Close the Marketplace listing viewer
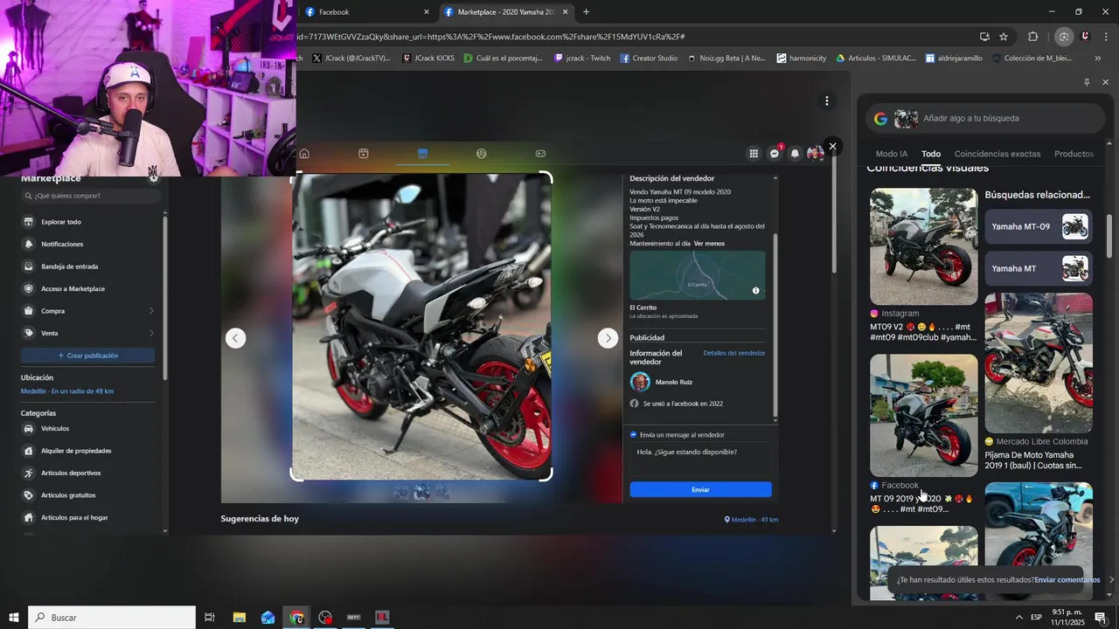 click(x=833, y=146)
